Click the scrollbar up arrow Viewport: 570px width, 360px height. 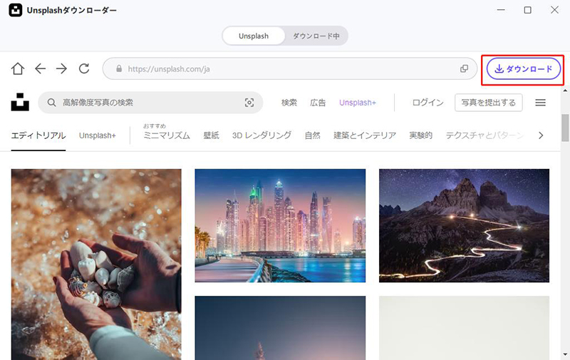(x=565, y=91)
